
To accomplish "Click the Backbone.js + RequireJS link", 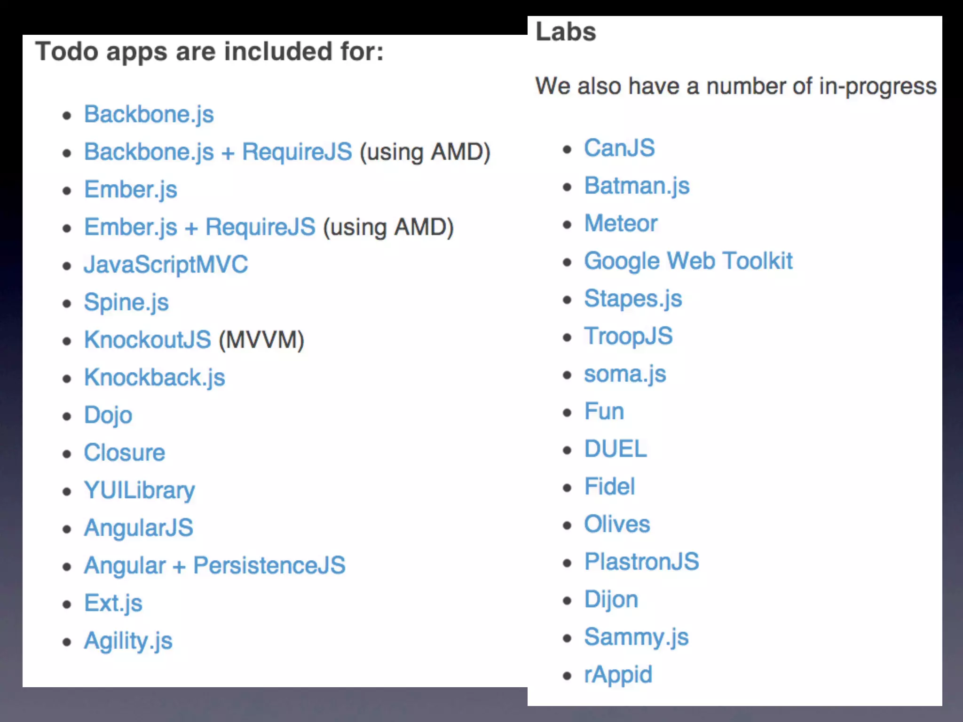I will [x=218, y=152].
